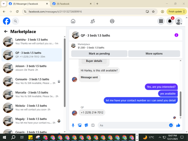Open Windows taskbar search

[13, 137]
